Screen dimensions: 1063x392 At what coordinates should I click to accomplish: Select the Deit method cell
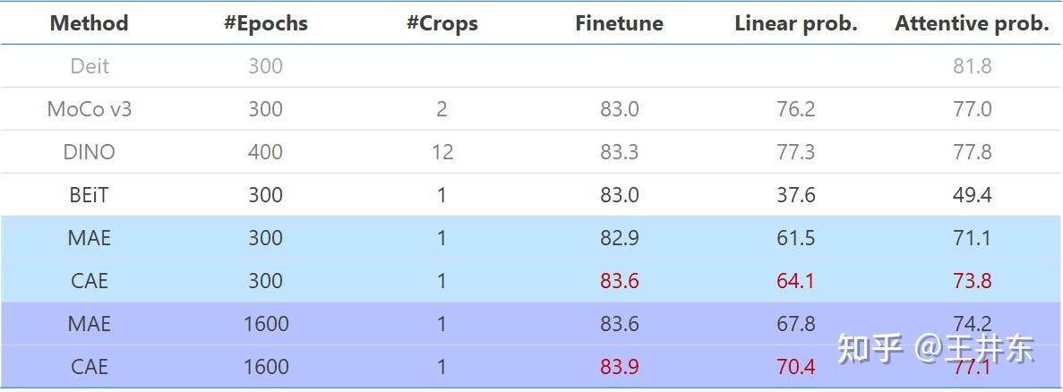click(x=89, y=66)
